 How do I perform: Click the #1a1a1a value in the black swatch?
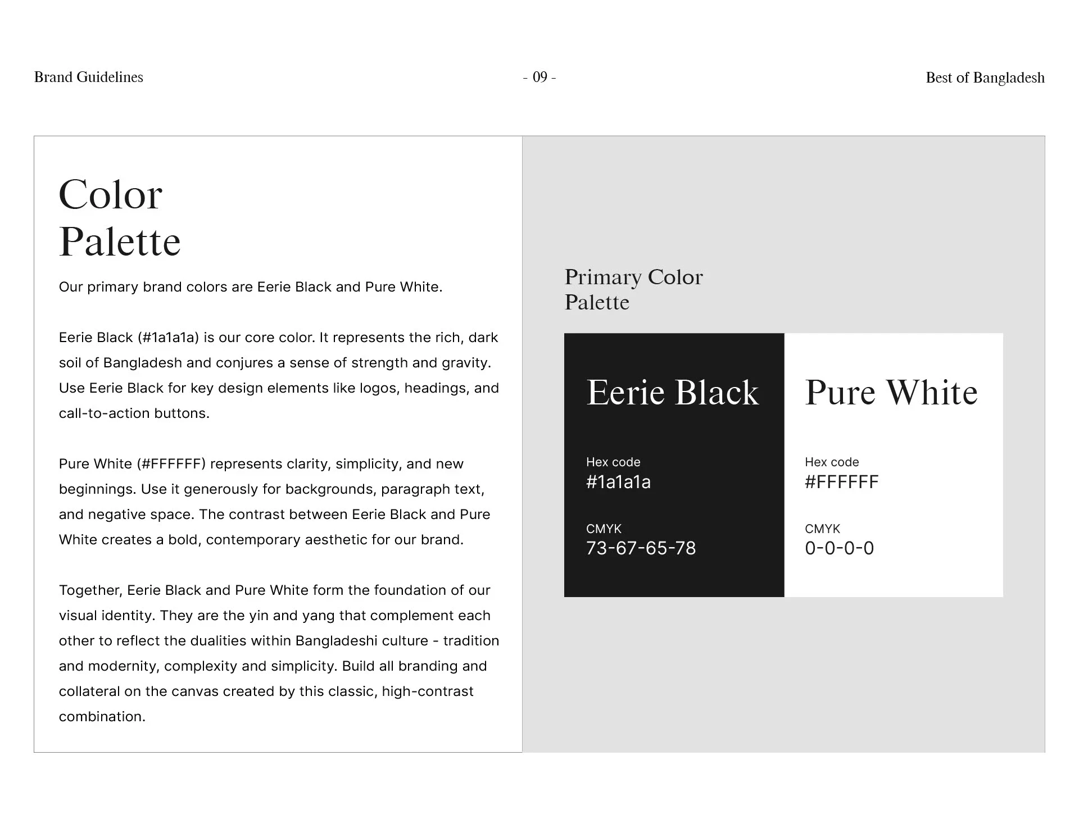pyautogui.click(x=618, y=482)
